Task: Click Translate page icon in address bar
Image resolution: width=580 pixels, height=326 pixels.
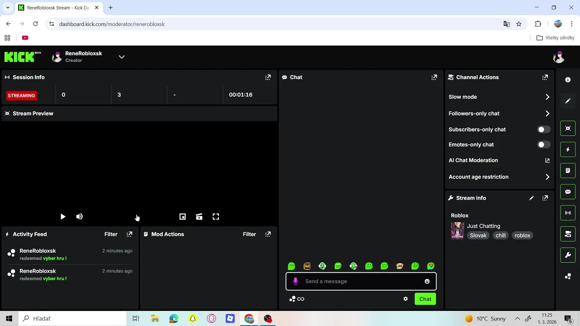Action: pyautogui.click(x=507, y=24)
